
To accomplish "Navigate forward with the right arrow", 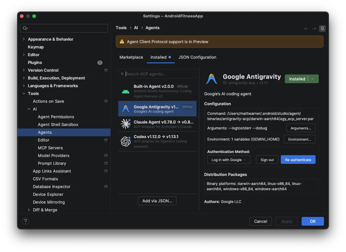I will (314, 29).
